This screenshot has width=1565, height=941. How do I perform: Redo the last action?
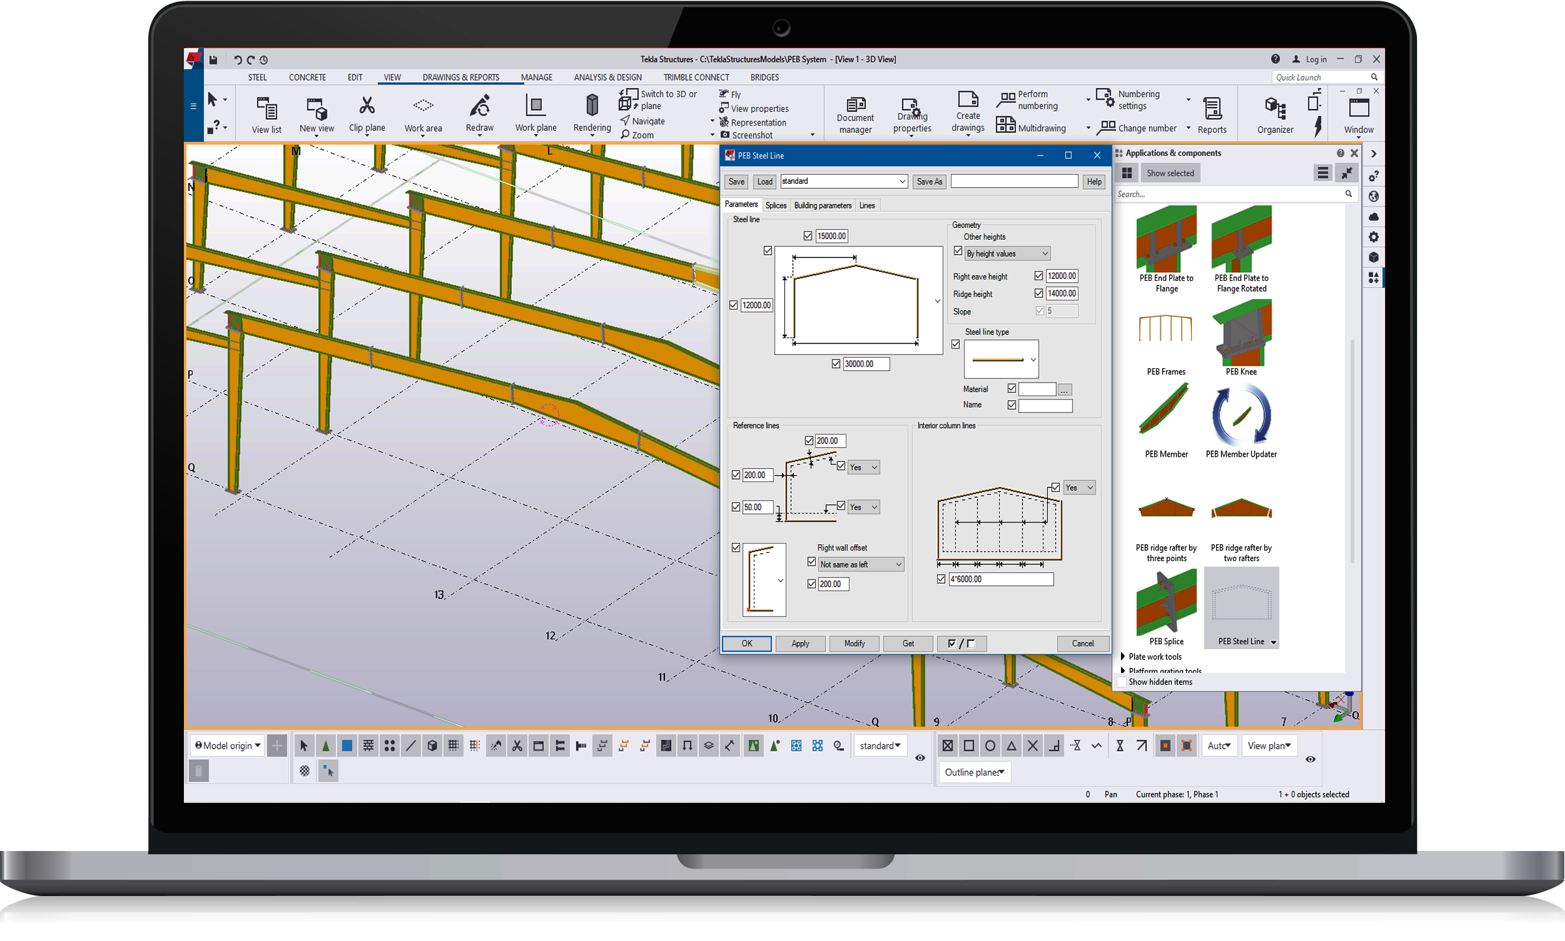click(250, 60)
